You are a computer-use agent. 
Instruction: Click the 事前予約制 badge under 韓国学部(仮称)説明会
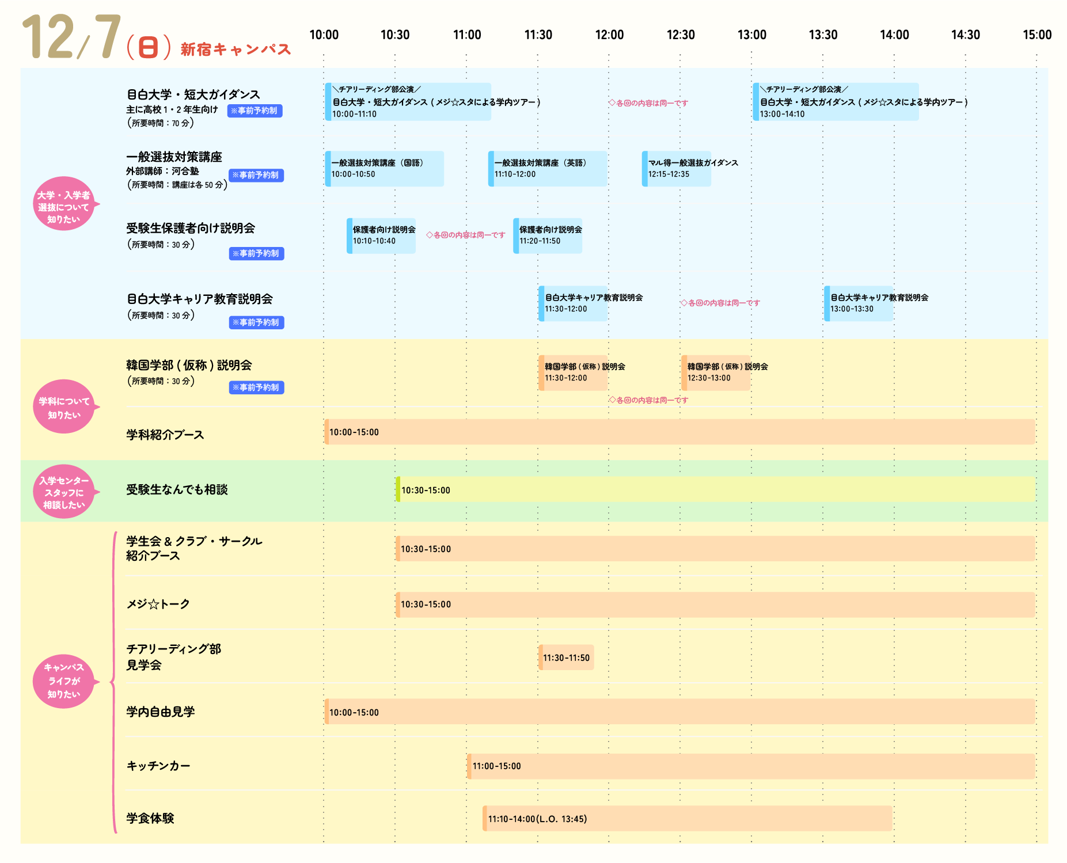point(256,387)
